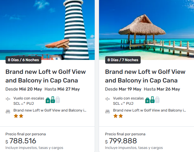Image resolution: width=194 pixels, height=152 pixels.
Task: Click the backpack icon in the right card
Action: click(147, 100)
